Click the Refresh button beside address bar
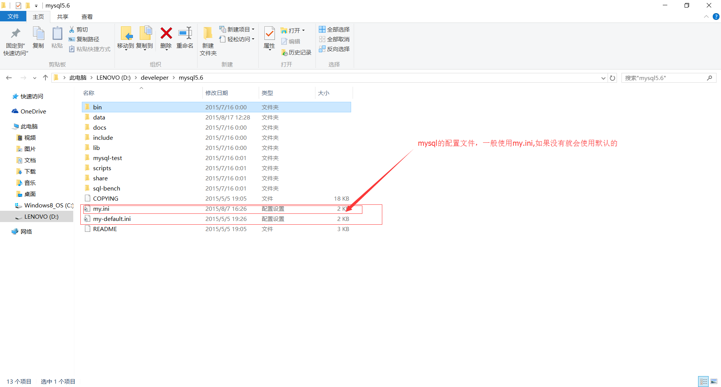 (x=612, y=78)
